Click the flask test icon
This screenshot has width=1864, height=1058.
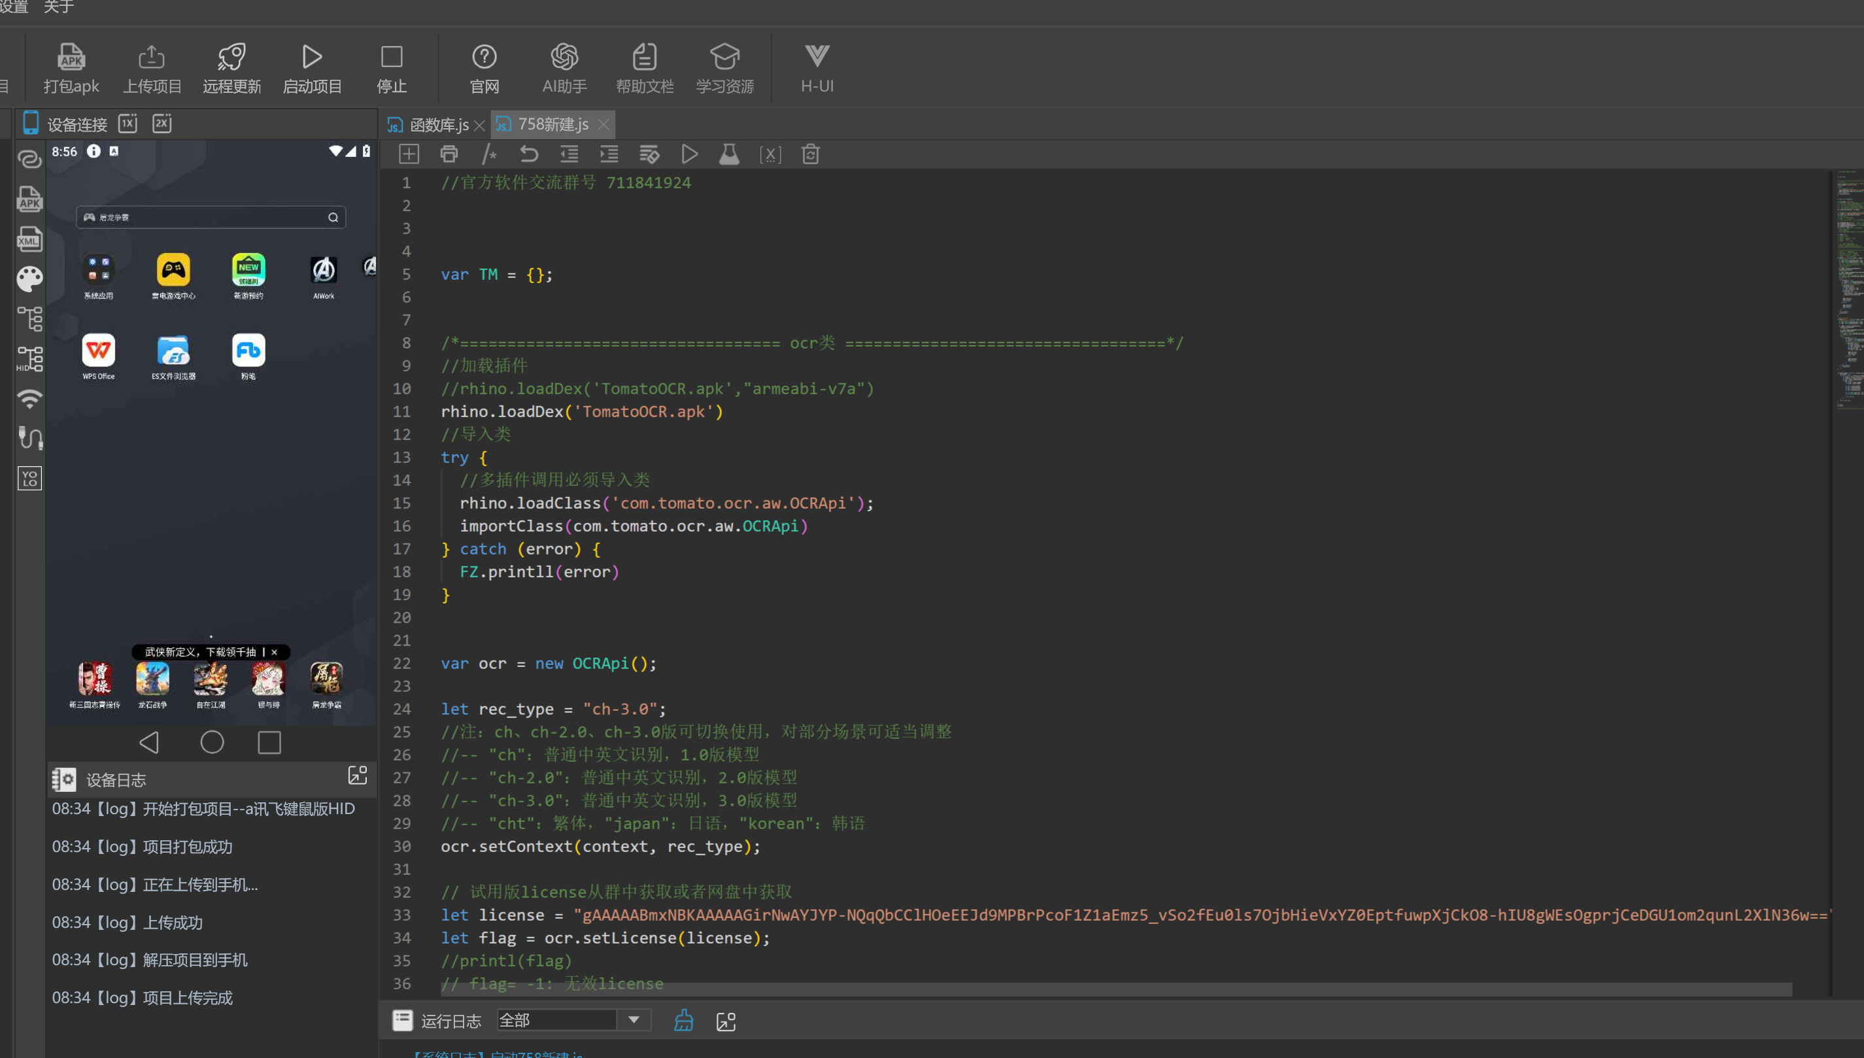[x=730, y=154]
